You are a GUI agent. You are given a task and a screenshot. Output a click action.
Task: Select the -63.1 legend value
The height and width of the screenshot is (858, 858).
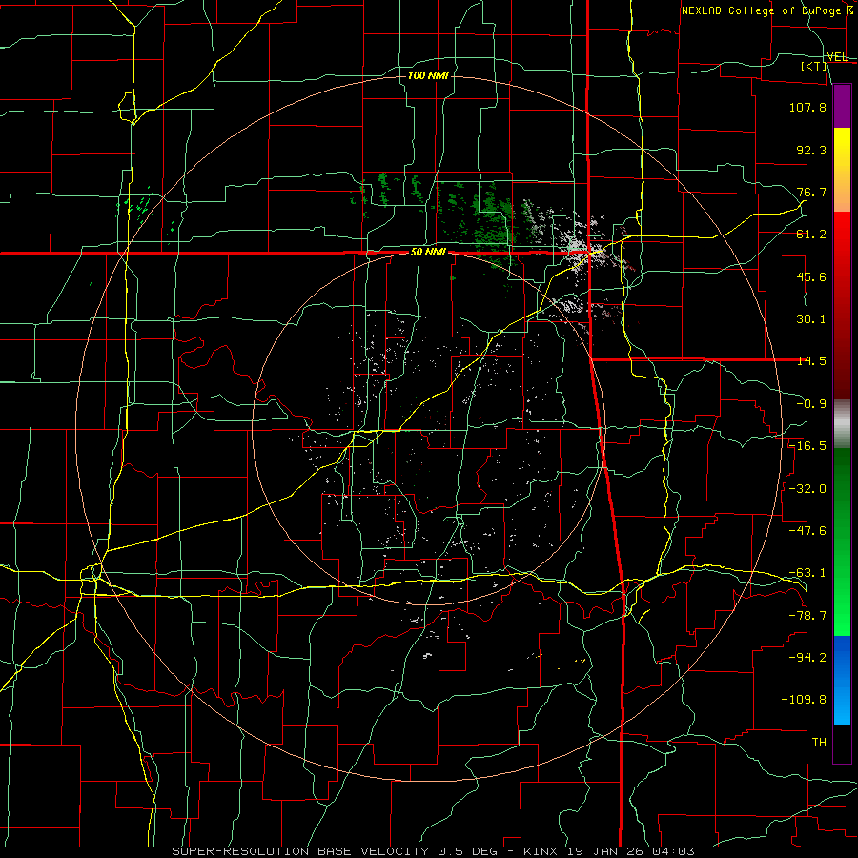click(x=807, y=573)
